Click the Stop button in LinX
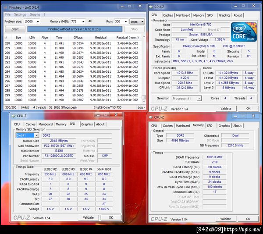263x234 pixels. click(x=135, y=29)
